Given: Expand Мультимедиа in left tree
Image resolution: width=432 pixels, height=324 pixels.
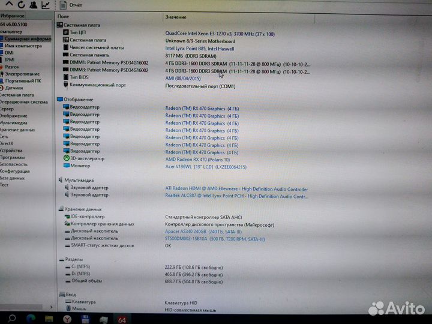Looking at the screenshot, I should 14,122.
